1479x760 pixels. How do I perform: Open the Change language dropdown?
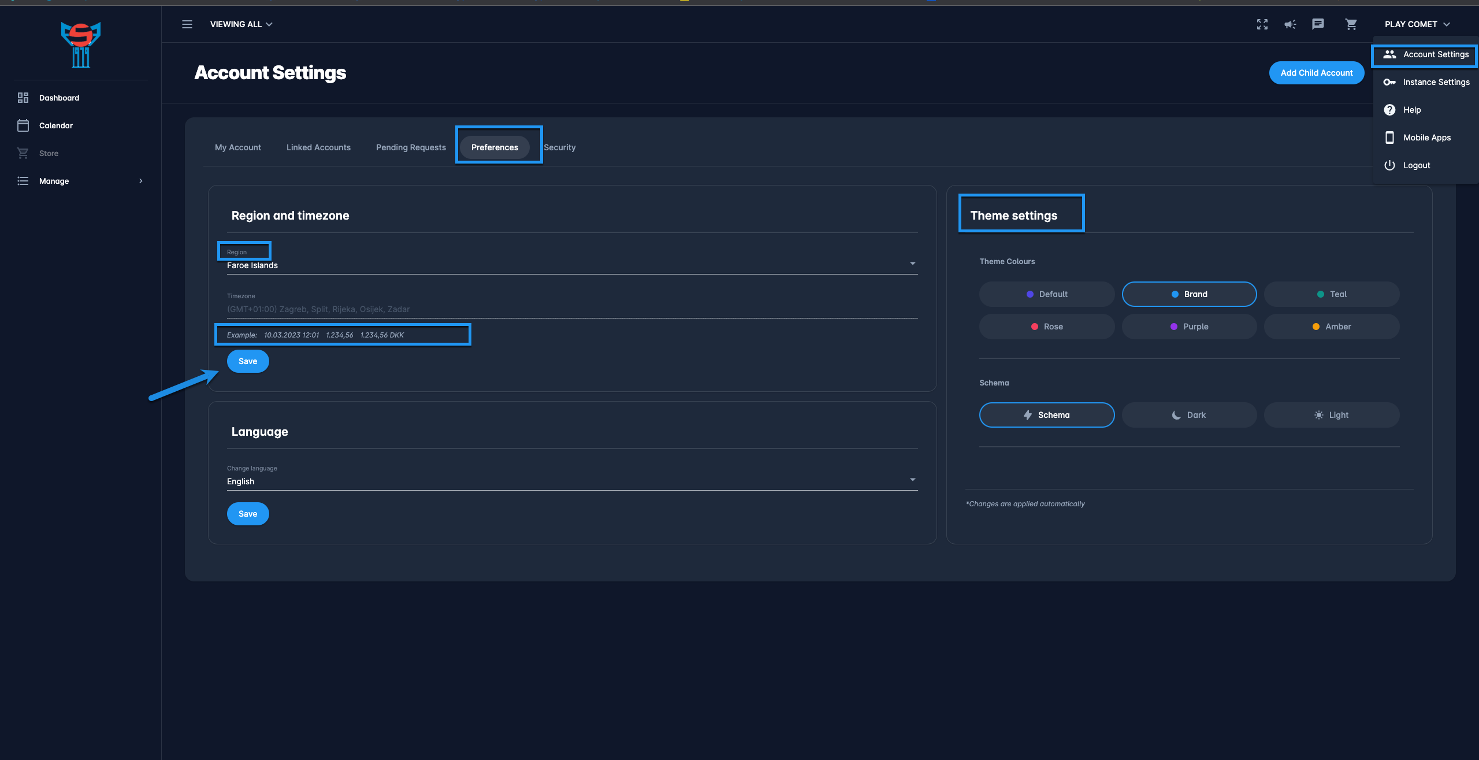click(572, 481)
